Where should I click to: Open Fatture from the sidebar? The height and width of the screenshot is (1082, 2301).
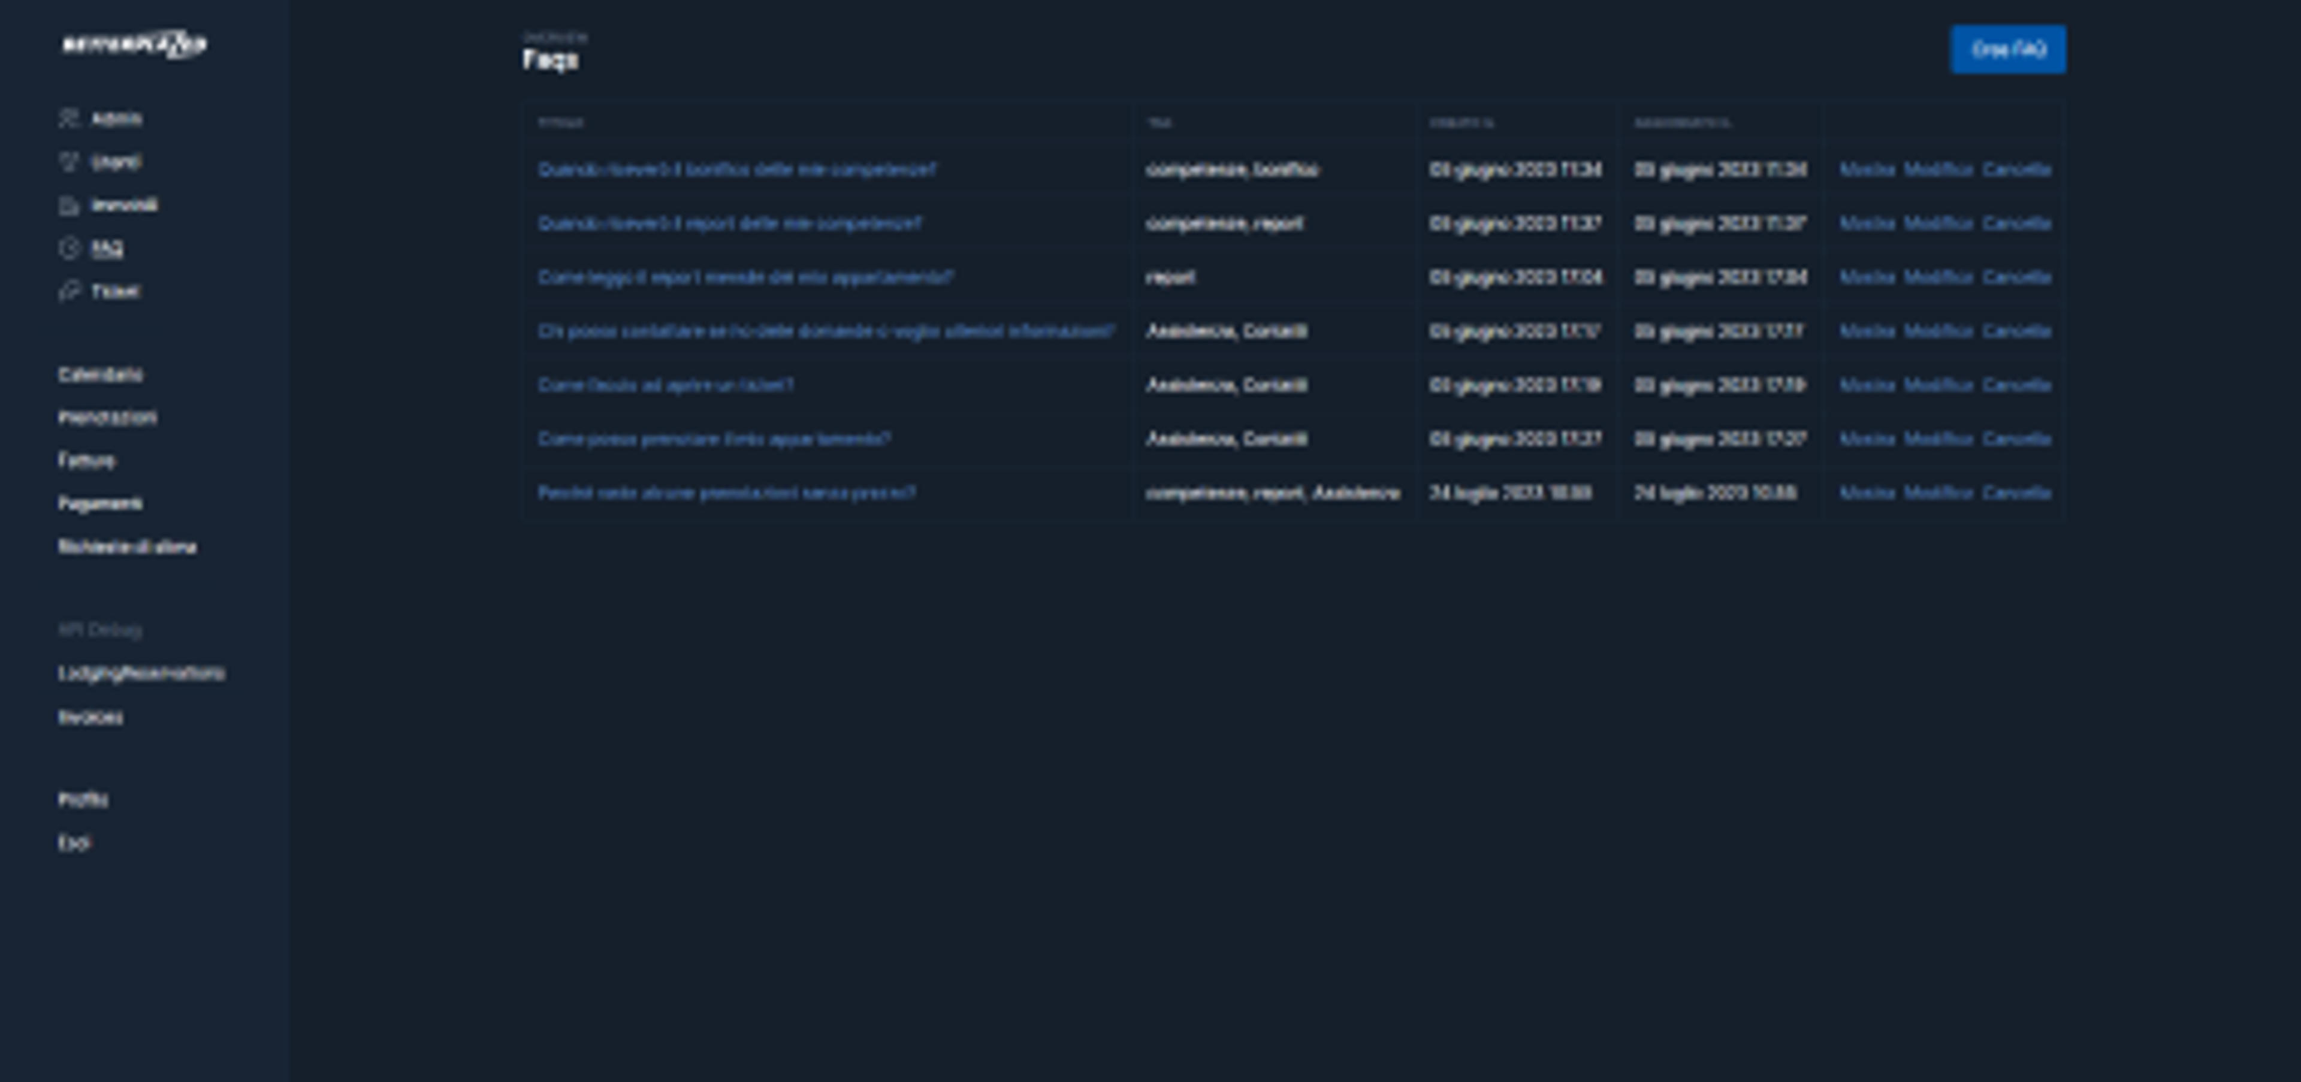[87, 461]
